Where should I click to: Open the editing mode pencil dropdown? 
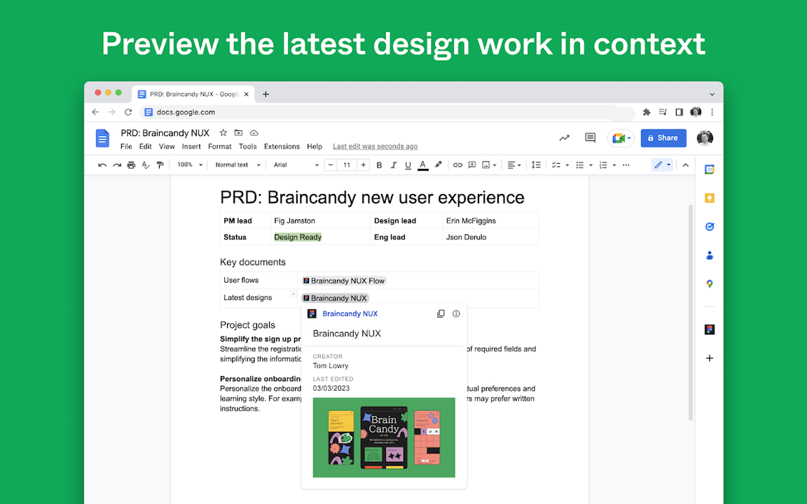pyautogui.click(x=662, y=165)
